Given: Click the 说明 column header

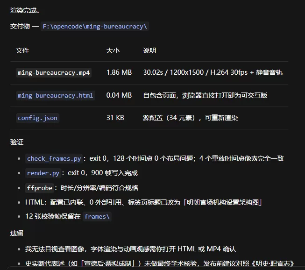Looking at the screenshot, I should [x=149, y=50].
